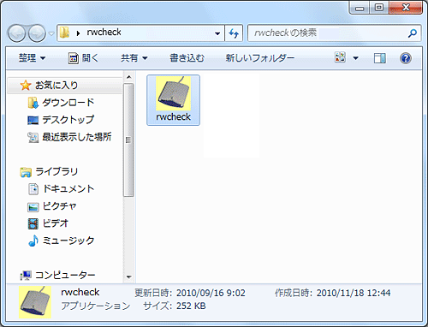This screenshot has height=327, width=428.
Task: Select コンピューター in navigation pane
Action: (x=65, y=275)
